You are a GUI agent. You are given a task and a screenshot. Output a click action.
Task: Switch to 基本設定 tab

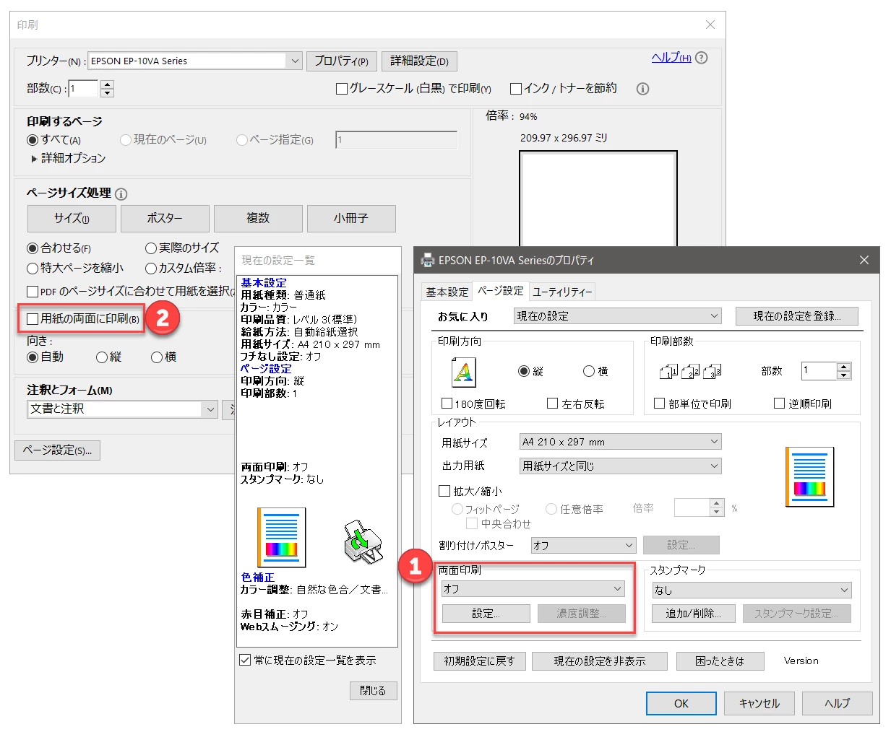[447, 292]
